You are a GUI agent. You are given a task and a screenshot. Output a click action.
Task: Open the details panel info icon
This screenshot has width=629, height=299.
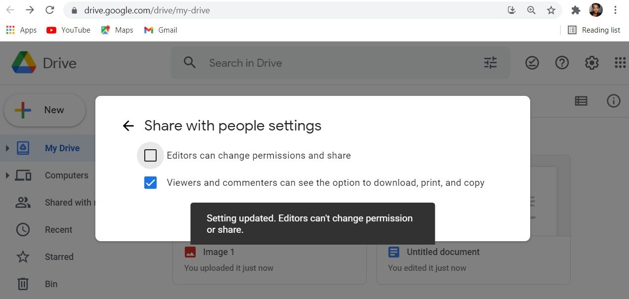[613, 101]
